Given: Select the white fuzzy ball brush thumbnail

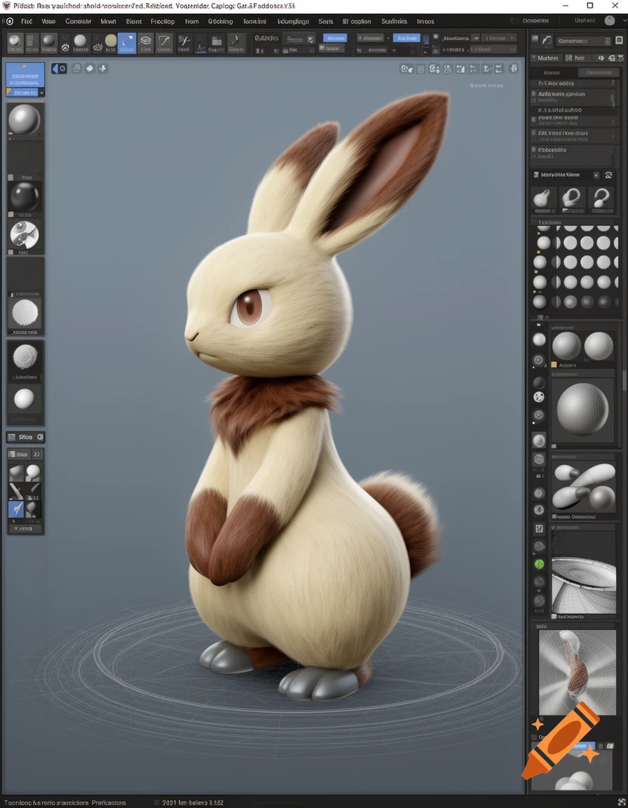Looking at the screenshot, I should tap(25, 312).
